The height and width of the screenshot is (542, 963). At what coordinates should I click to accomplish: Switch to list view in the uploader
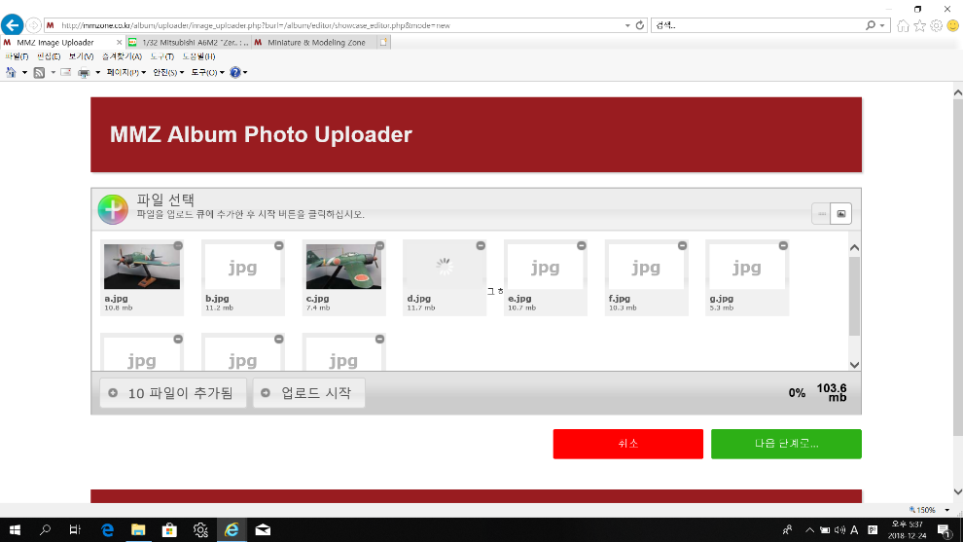tap(822, 213)
